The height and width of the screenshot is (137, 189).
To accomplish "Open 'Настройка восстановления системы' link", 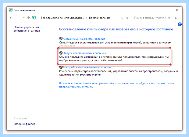I will (x=87, y=67).
